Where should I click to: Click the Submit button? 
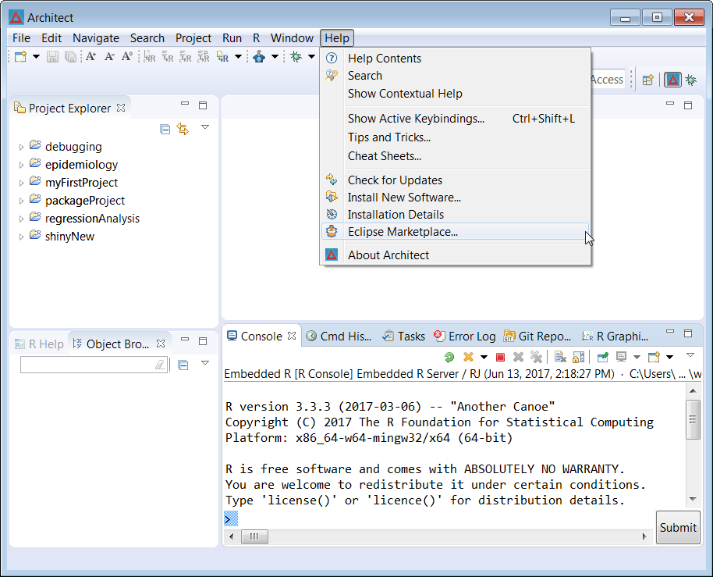[678, 527]
